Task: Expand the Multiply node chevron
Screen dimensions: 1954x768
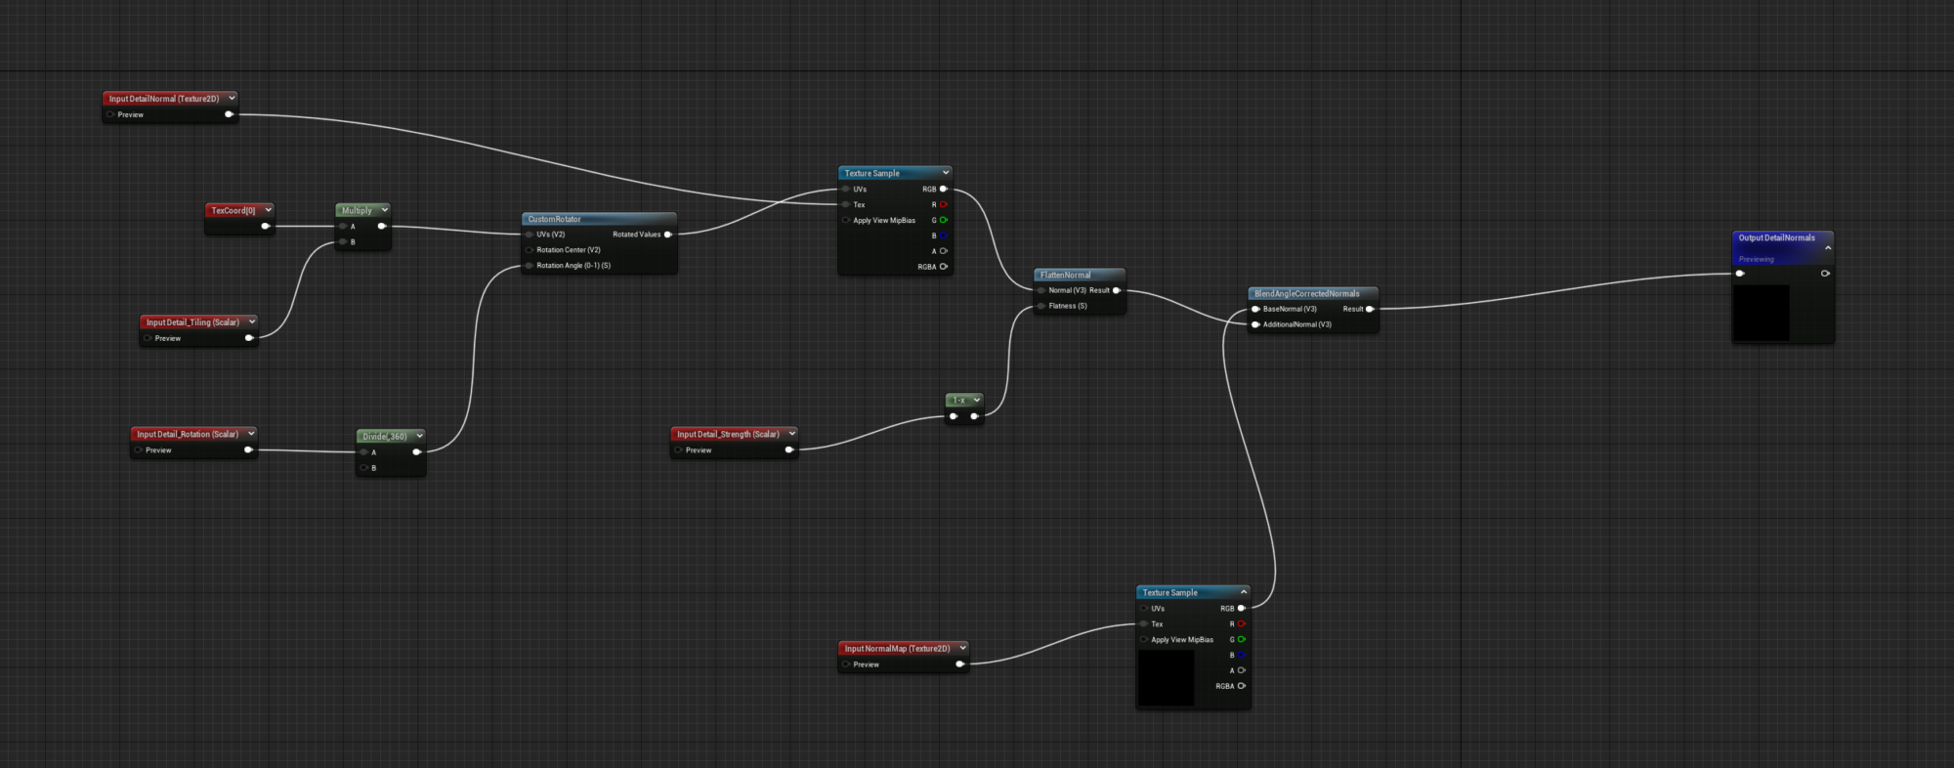Action: click(385, 209)
